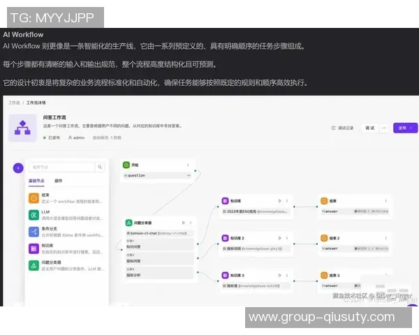The image size is (419, 335).
Task: Select the 指标问答 category row
Action: tap(159, 259)
